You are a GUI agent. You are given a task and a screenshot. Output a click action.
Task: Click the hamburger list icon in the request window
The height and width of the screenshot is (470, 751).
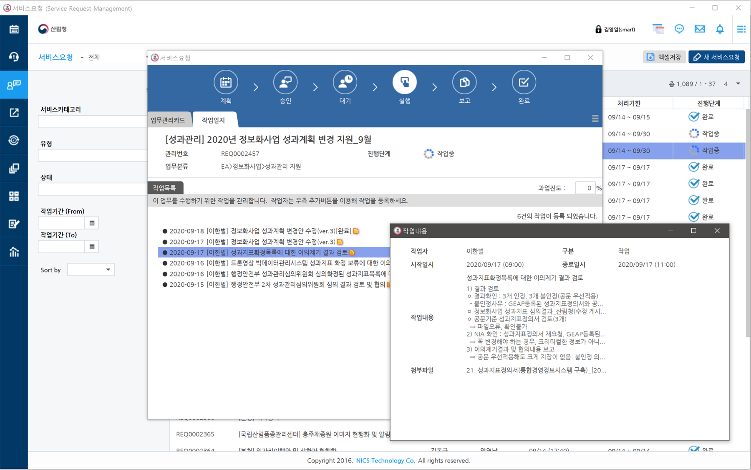(x=595, y=119)
